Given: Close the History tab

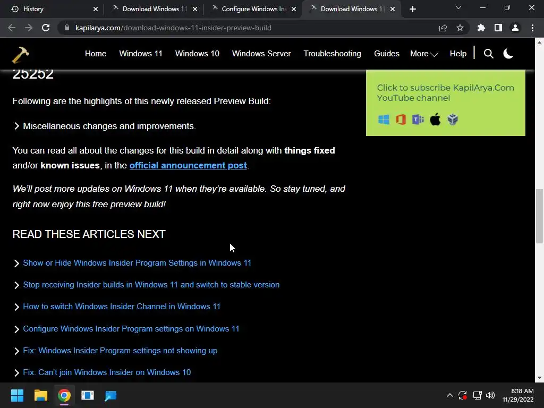Looking at the screenshot, I should pos(96,9).
